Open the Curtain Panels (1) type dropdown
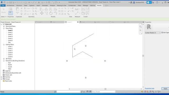The height and width of the screenshot is (95, 169). point(153,33)
